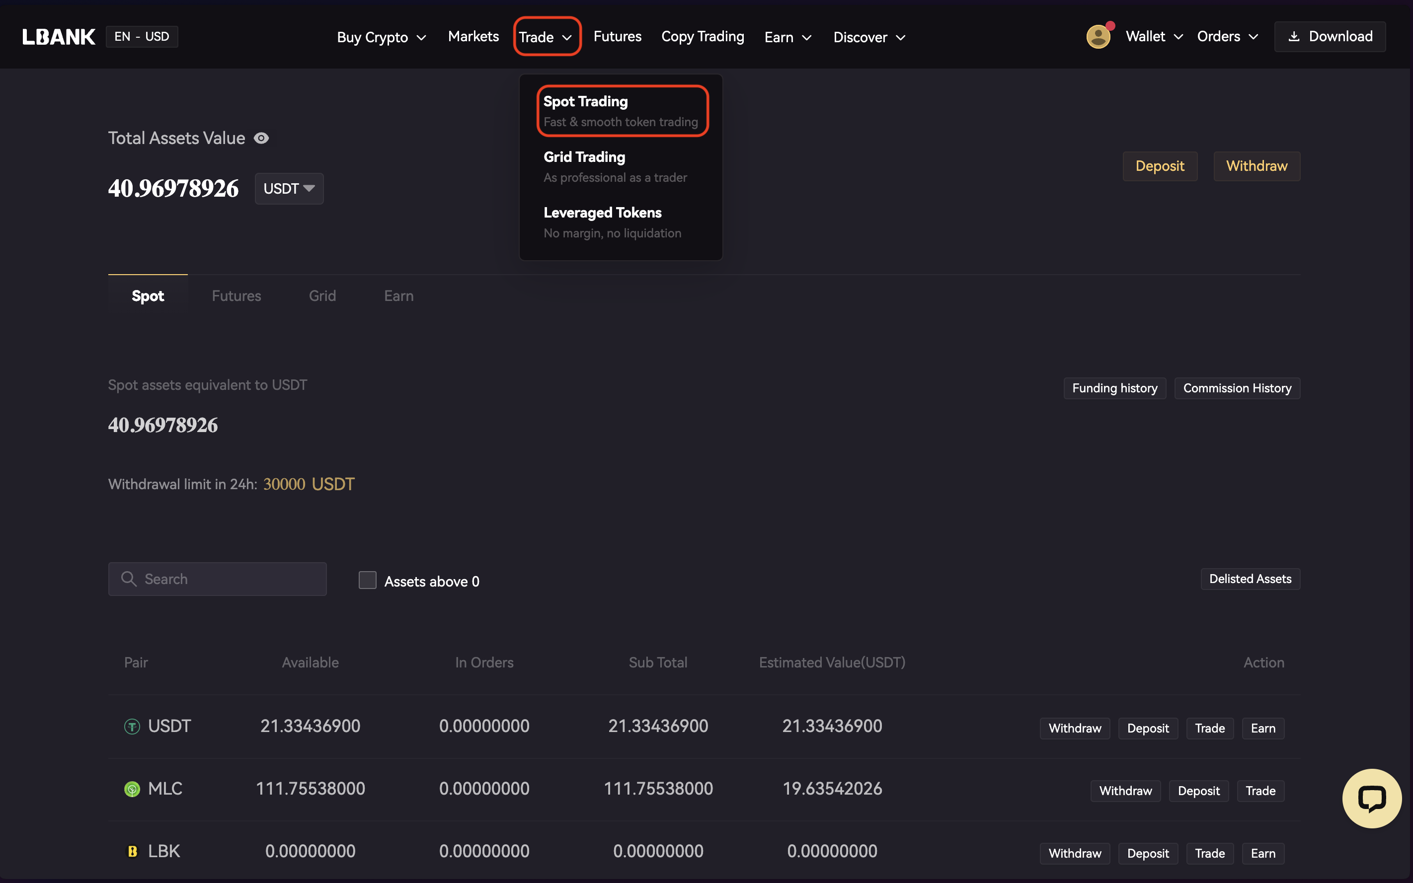1413x883 pixels.
Task: Trade from the USDT row
Action: [1210, 728]
